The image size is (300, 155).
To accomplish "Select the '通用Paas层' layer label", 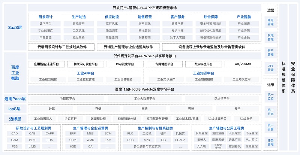I will tap(15, 99).
